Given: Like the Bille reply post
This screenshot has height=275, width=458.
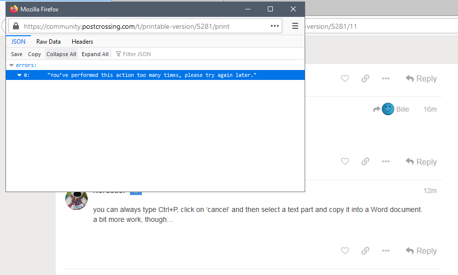Looking at the screenshot, I should (345, 161).
